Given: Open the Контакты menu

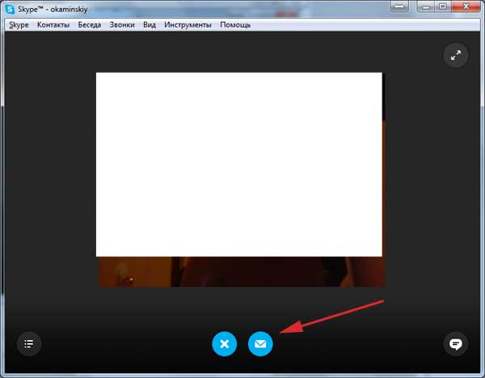Looking at the screenshot, I should click(x=53, y=25).
